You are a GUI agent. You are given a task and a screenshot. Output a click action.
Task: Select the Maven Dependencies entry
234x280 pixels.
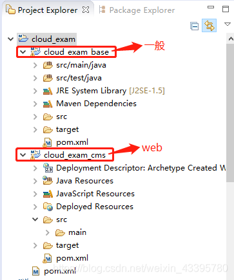pyautogui.click(x=96, y=104)
